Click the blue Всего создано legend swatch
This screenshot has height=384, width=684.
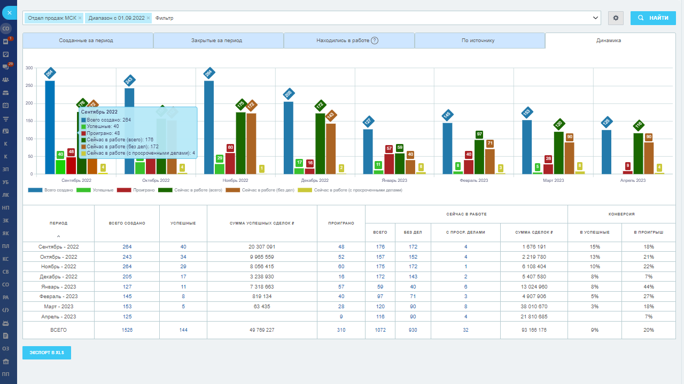pyautogui.click(x=35, y=190)
